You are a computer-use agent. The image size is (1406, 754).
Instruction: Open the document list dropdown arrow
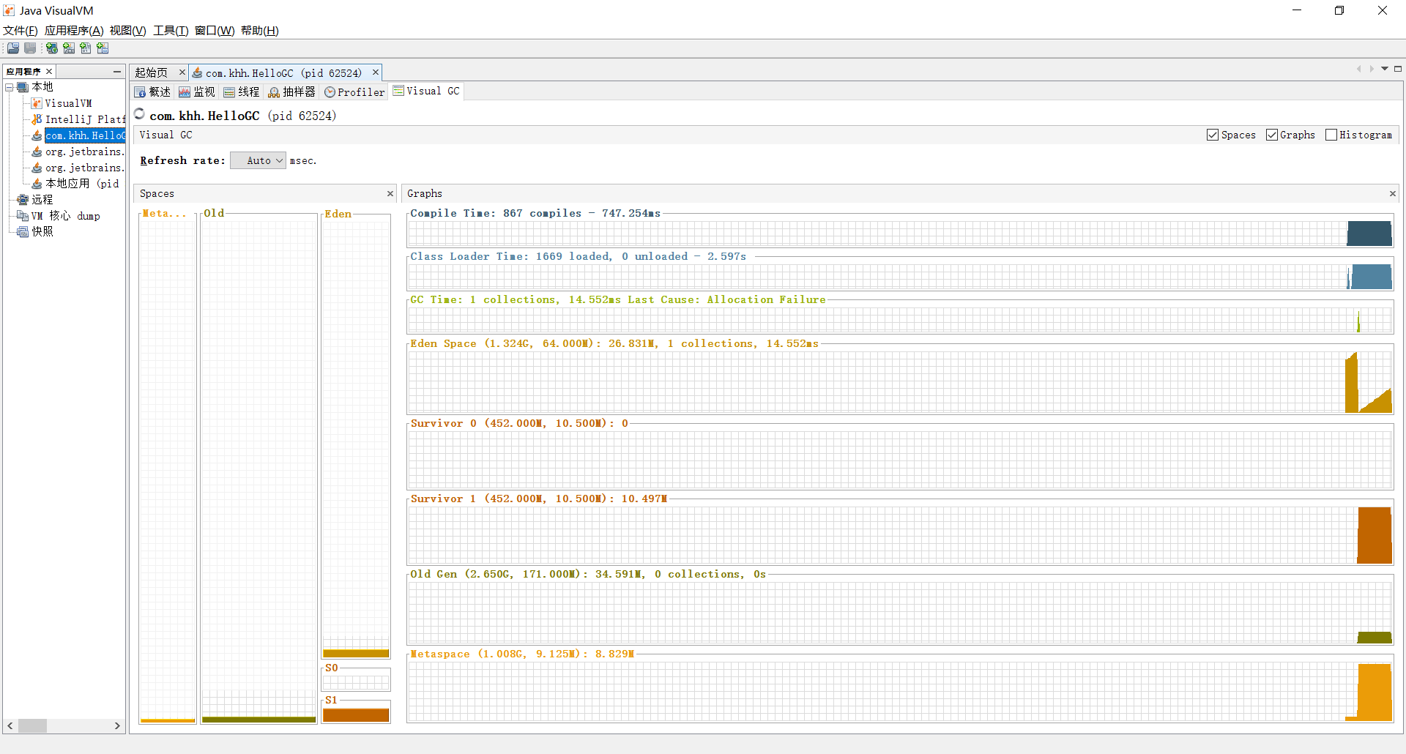pos(1385,69)
